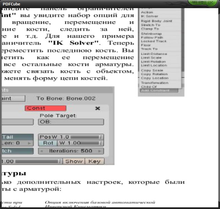Pick the 'Transformation' constraint entry
This screenshot has height=209, width=220.
pos(155,83)
